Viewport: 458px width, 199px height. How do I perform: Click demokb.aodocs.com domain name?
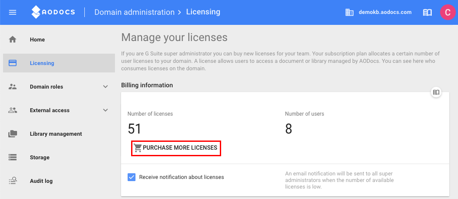pos(385,12)
